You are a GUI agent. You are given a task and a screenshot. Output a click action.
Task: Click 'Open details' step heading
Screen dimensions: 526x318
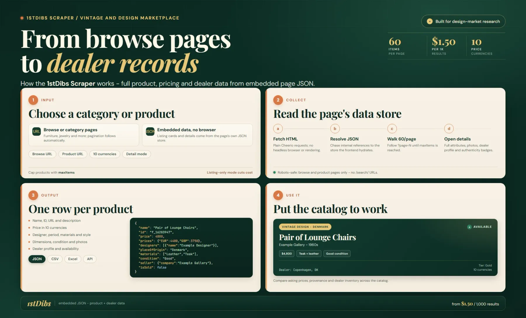(x=457, y=139)
